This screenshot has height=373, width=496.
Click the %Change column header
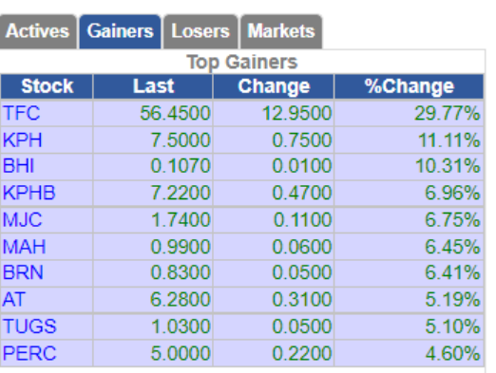pyautogui.click(x=410, y=86)
